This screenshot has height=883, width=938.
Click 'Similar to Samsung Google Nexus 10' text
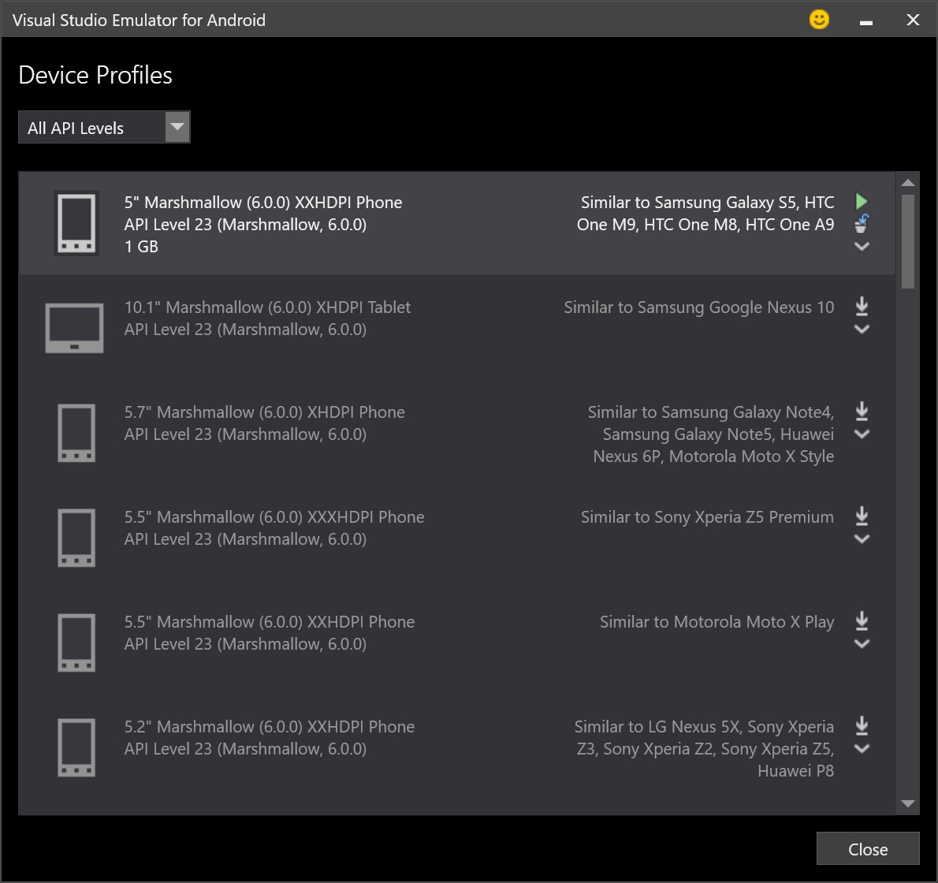coord(698,307)
